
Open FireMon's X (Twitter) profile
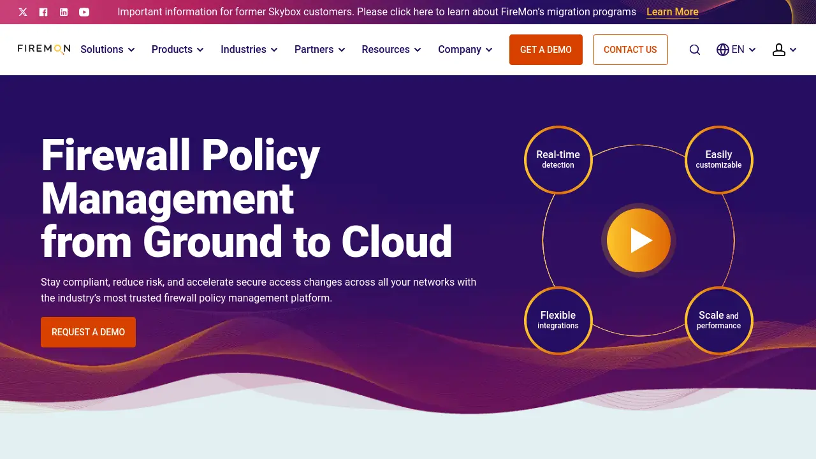tap(23, 11)
